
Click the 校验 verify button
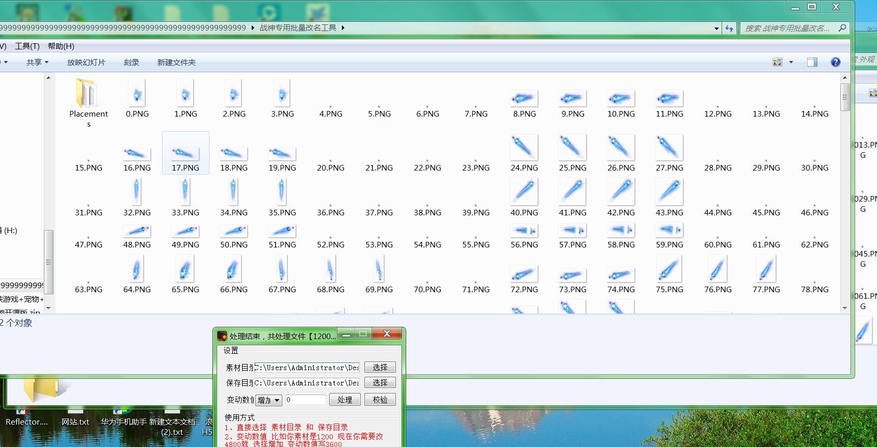click(380, 400)
